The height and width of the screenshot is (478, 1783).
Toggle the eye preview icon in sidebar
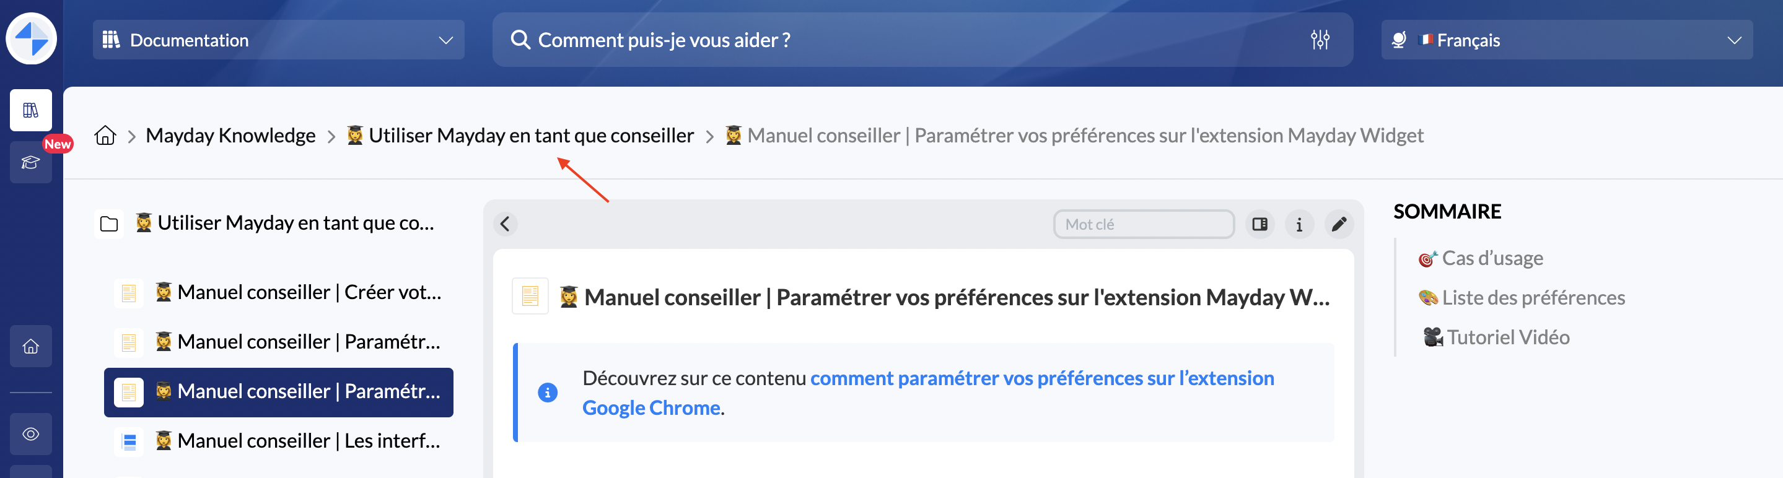31,433
